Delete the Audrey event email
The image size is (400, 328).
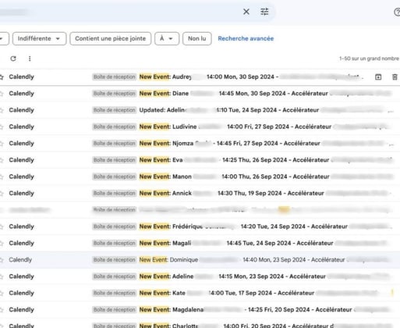(395, 77)
